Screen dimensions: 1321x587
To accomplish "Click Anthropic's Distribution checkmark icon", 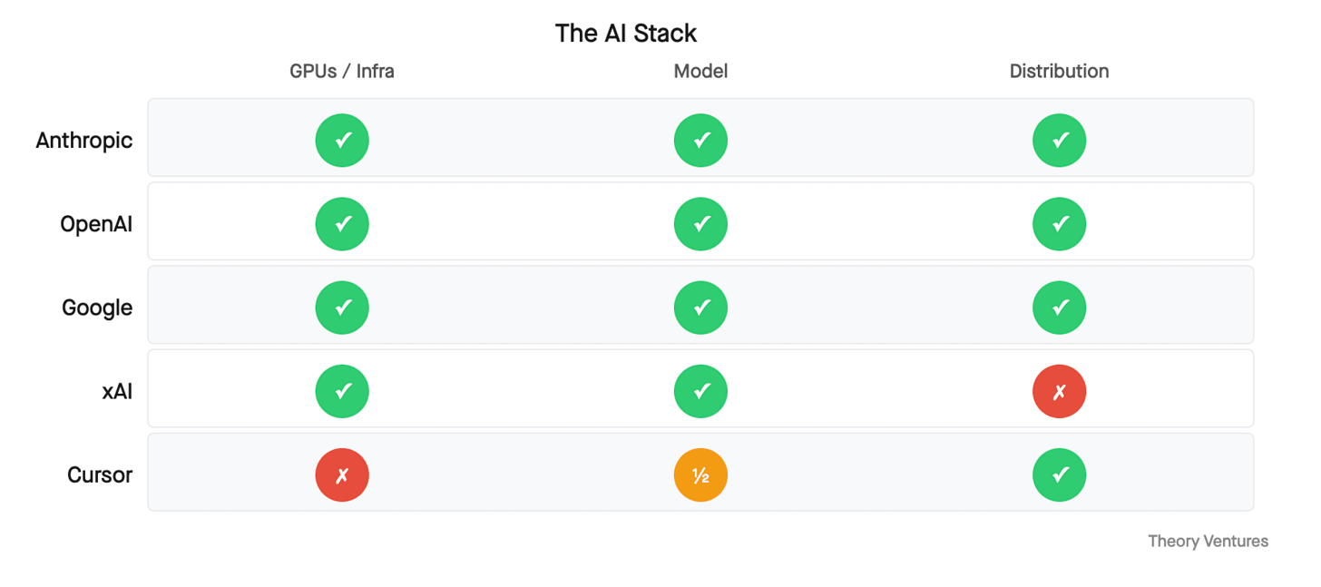I will pyautogui.click(x=1059, y=141).
